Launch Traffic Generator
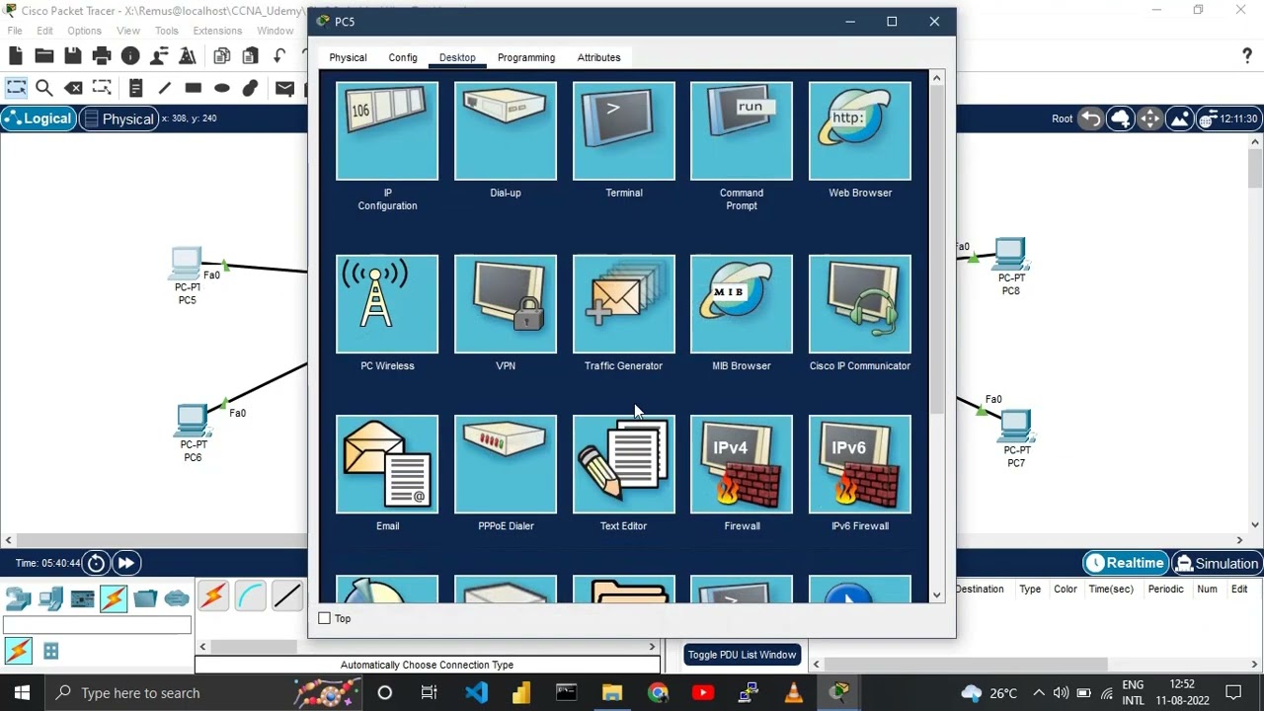This screenshot has height=711, width=1264. tap(624, 304)
